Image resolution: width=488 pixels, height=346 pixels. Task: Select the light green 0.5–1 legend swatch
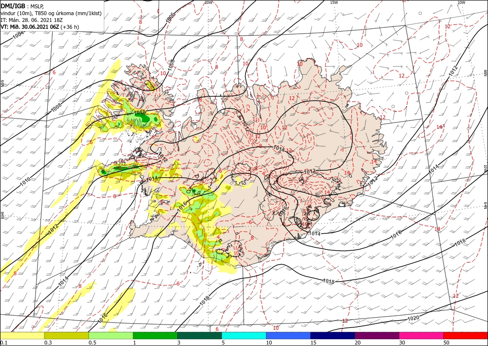pyautogui.click(x=111, y=335)
